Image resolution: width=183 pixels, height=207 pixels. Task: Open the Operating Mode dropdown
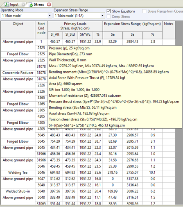tap(50, 16)
